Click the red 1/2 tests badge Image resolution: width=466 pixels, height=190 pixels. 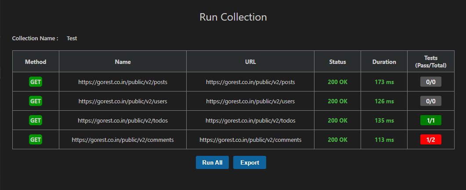click(430, 140)
